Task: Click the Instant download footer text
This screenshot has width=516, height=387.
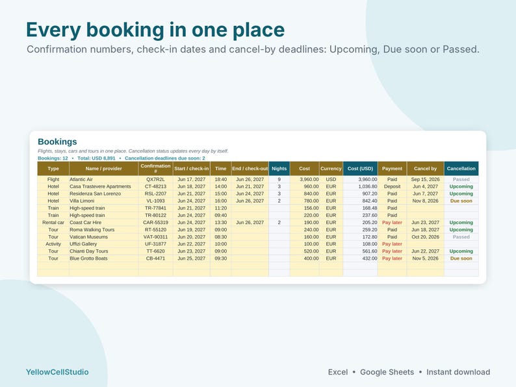Action: [458, 372]
